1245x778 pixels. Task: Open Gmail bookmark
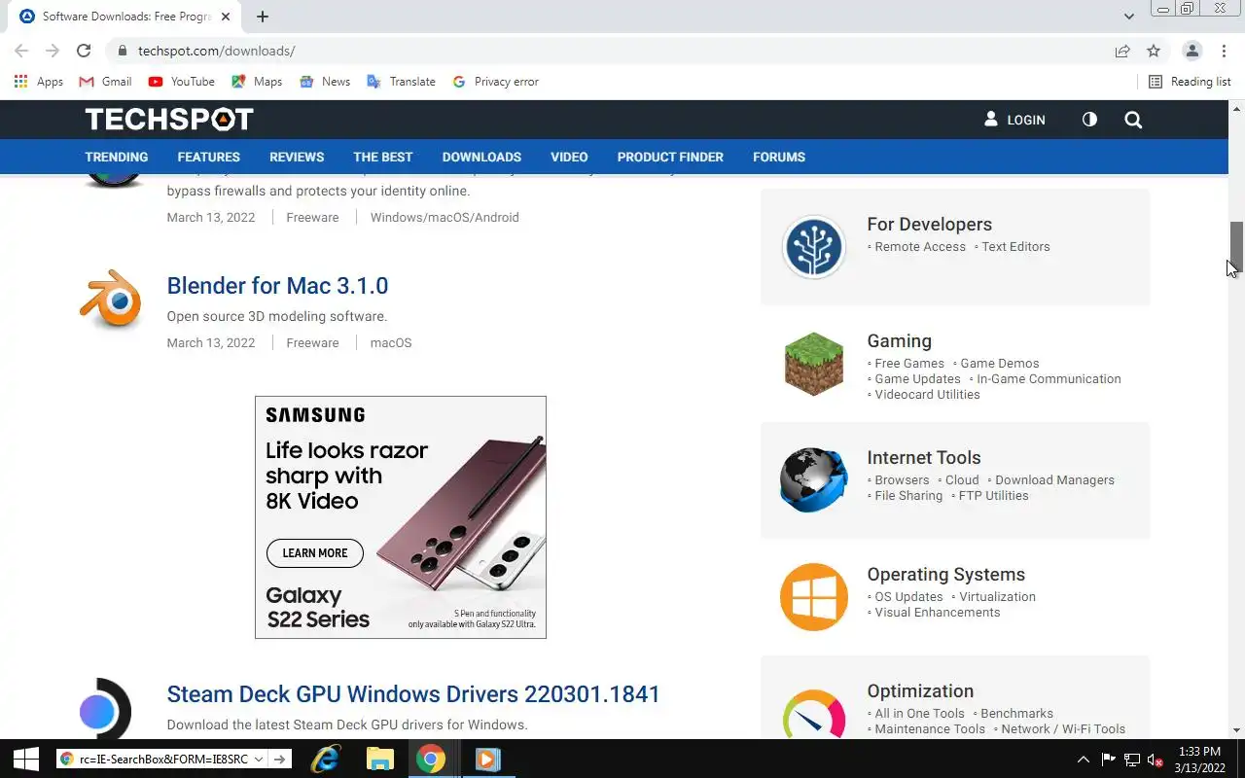coord(105,82)
